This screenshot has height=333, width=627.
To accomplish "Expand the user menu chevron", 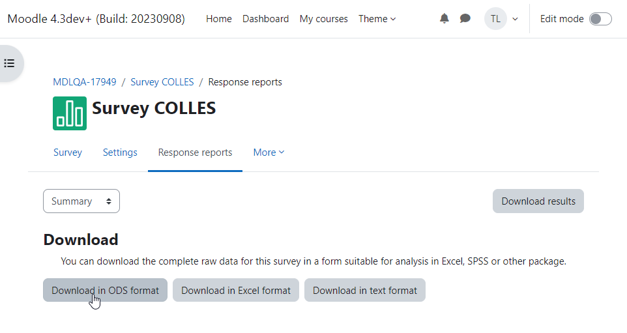I will 515,19.
